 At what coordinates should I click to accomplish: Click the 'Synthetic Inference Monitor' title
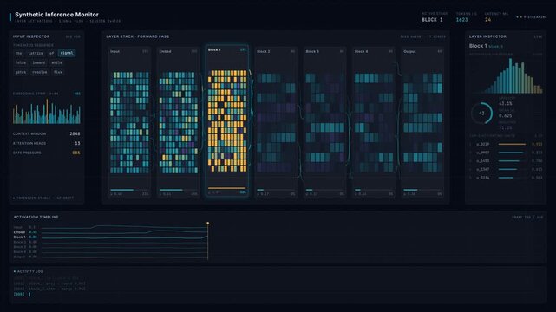[x=56, y=15]
